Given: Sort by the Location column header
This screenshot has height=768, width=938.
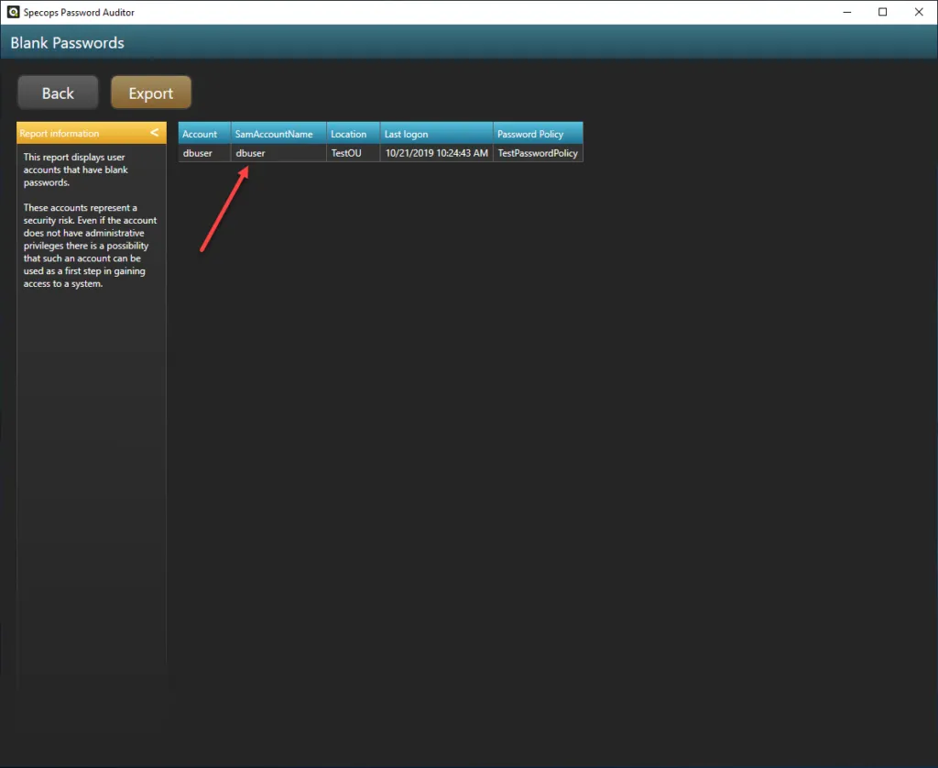Looking at the screenshot, I should point(354,134).
